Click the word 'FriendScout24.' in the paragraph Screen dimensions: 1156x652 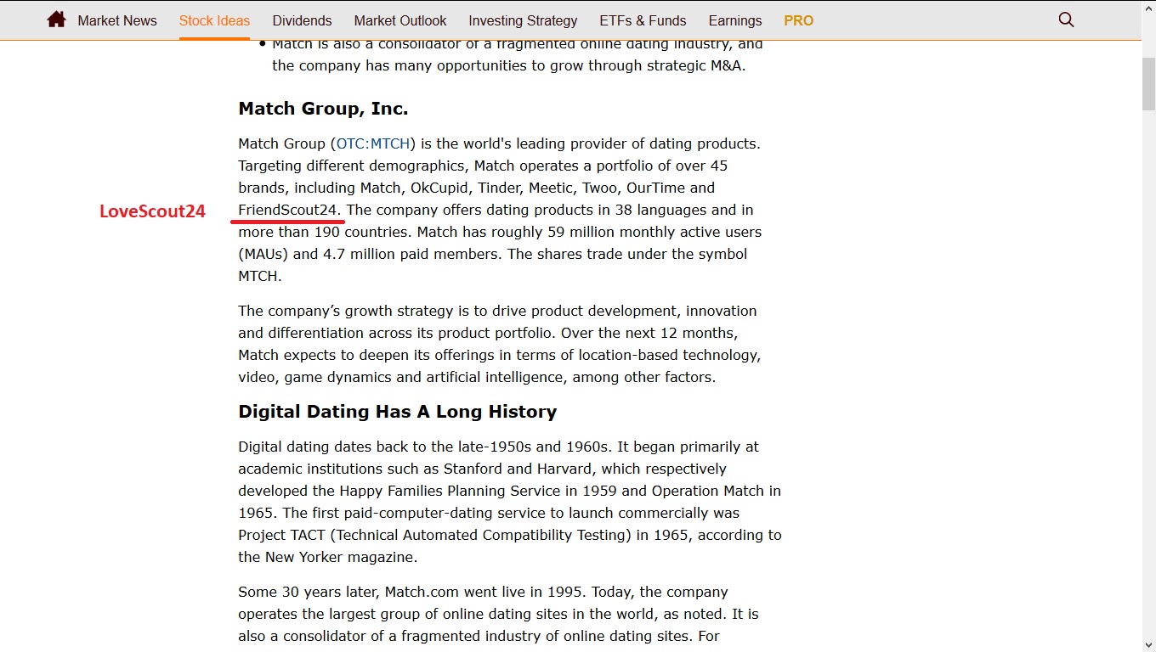[x=290, y=210]
